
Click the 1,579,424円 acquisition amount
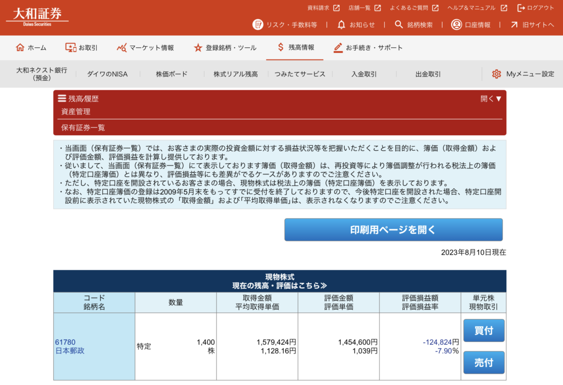tap(277, 342)
